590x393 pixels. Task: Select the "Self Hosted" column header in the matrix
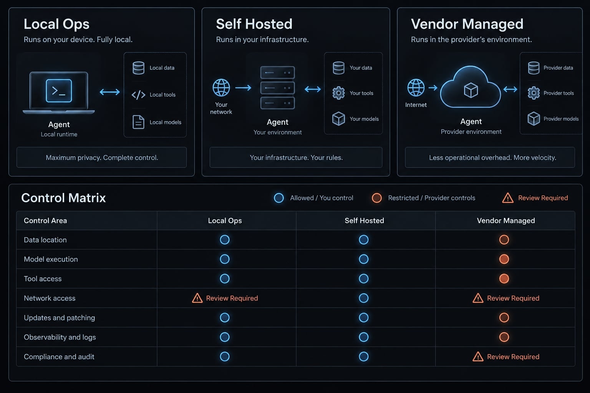(364, 221)
